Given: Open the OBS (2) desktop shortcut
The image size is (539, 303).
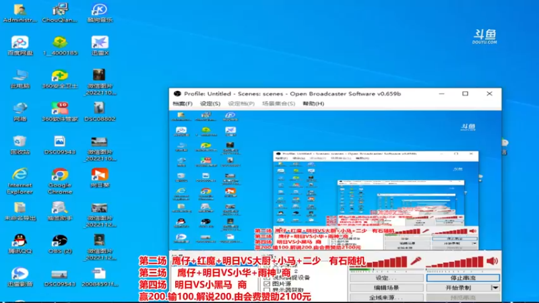Looking at the screenshot, I should pyautogui.click(x=60, y=244).
